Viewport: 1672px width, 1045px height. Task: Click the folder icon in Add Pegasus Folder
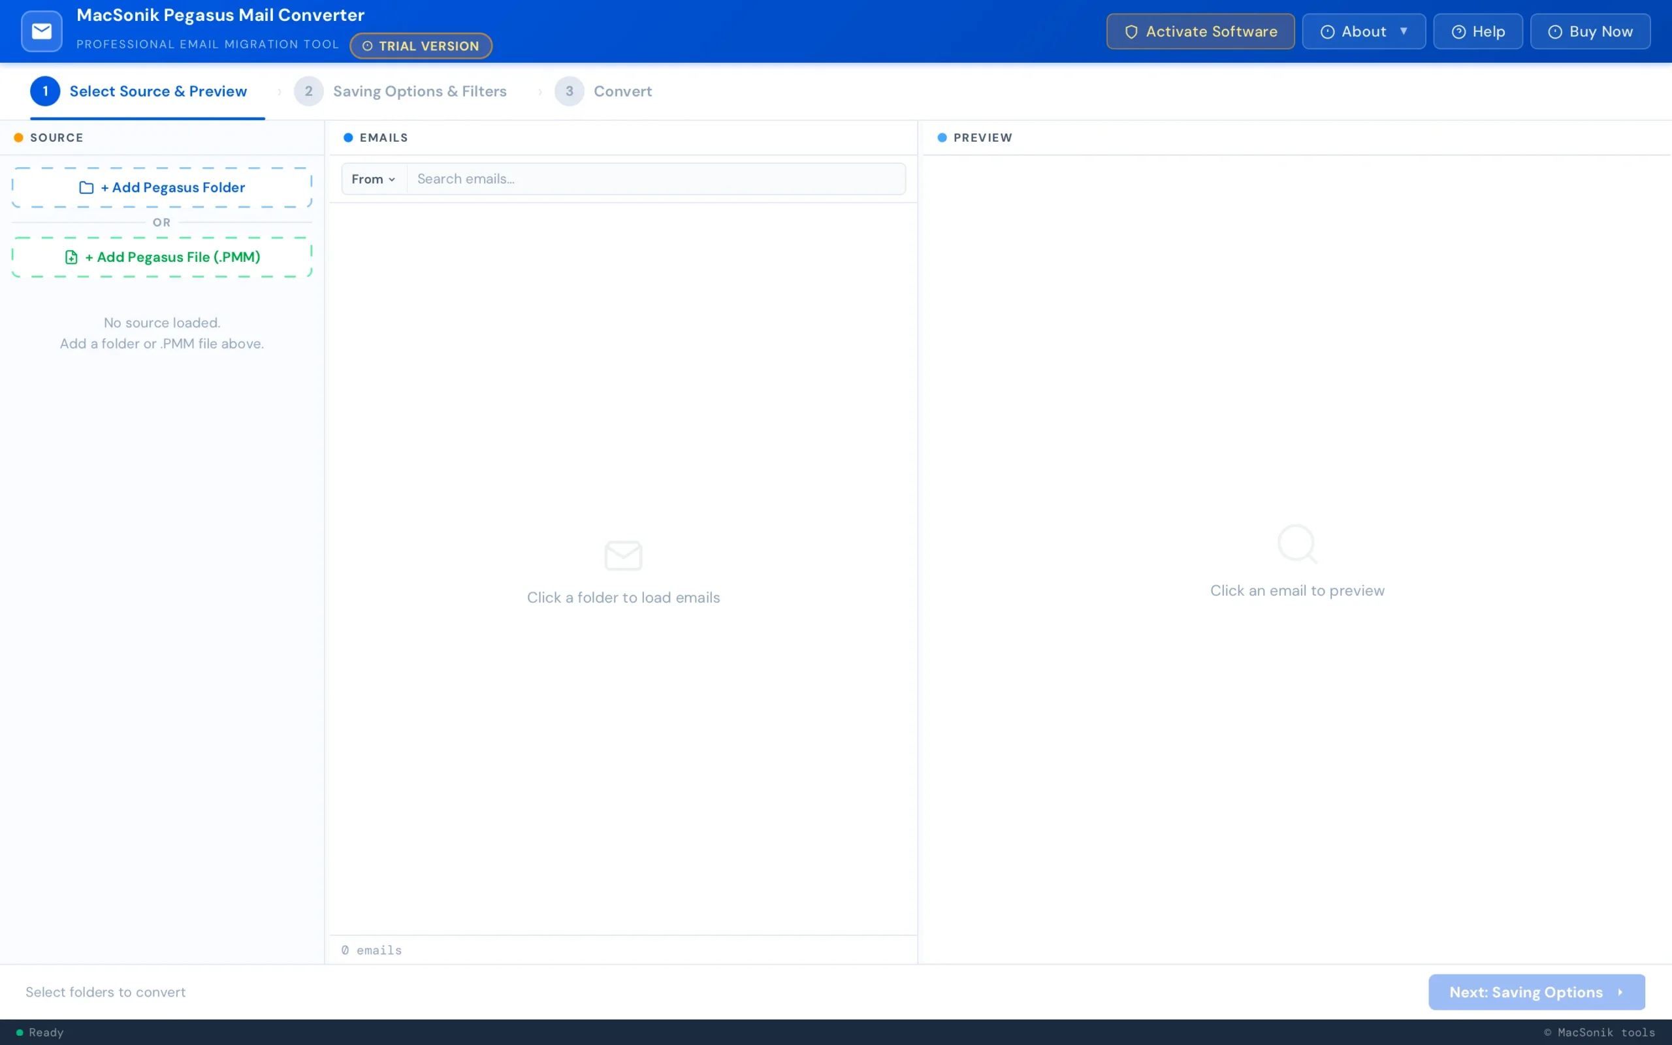tap(86, 187)
